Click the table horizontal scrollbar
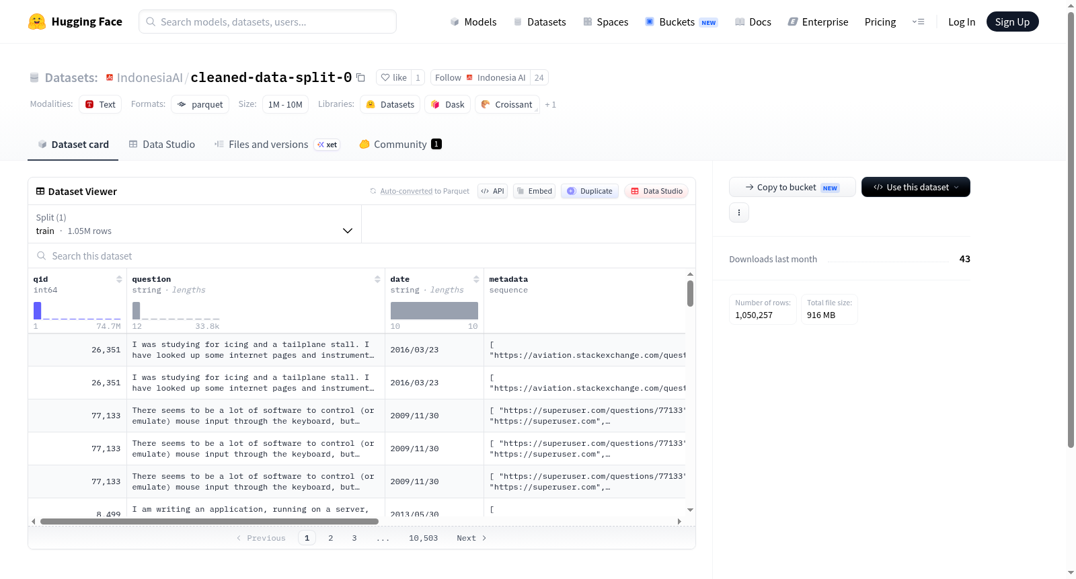Image resolution: width=1076 pixels, height=579 pixels. tap(209, 521)
